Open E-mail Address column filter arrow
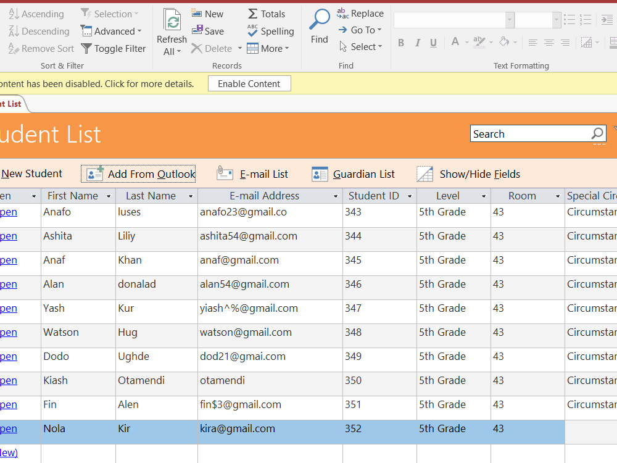Screen dimensions: 617x463 [336, 196]
